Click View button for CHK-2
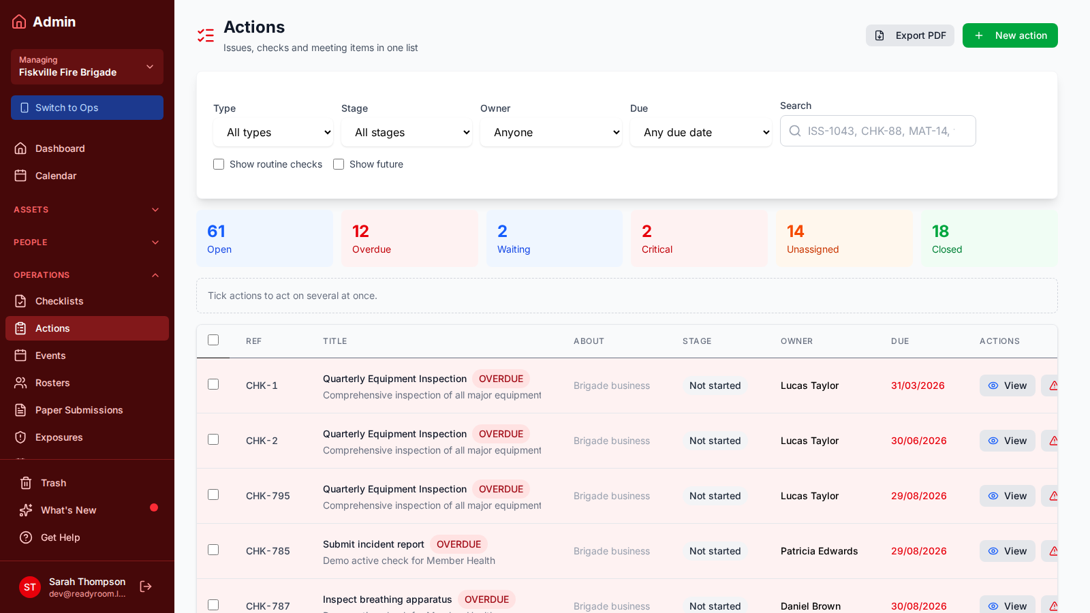 (1008, 441)
